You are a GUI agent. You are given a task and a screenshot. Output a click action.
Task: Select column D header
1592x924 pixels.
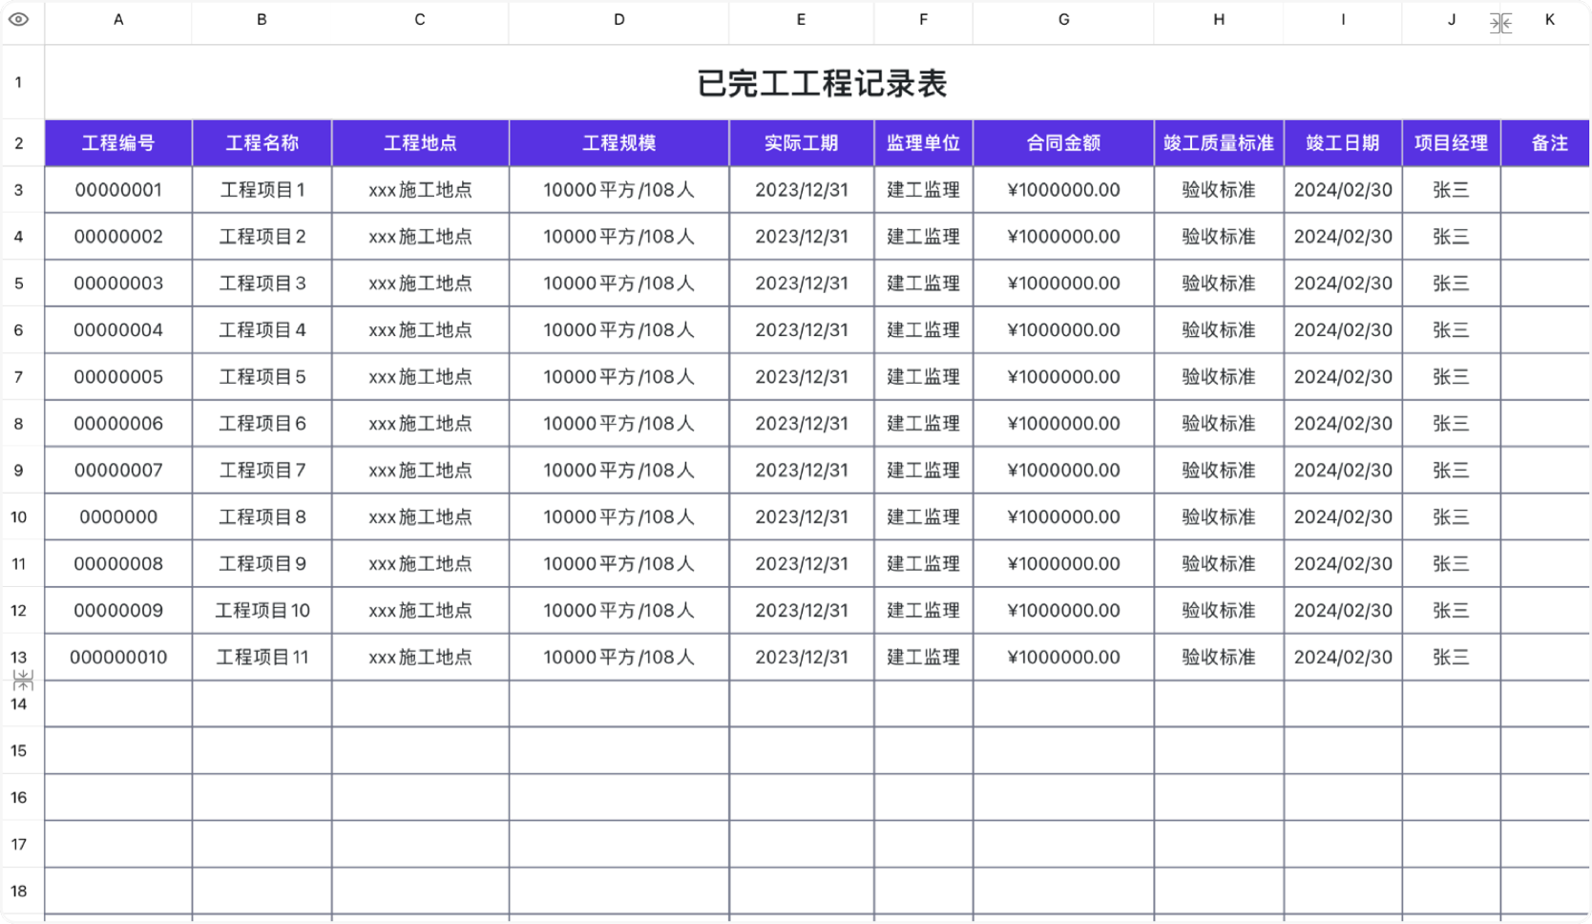[618, 19]
